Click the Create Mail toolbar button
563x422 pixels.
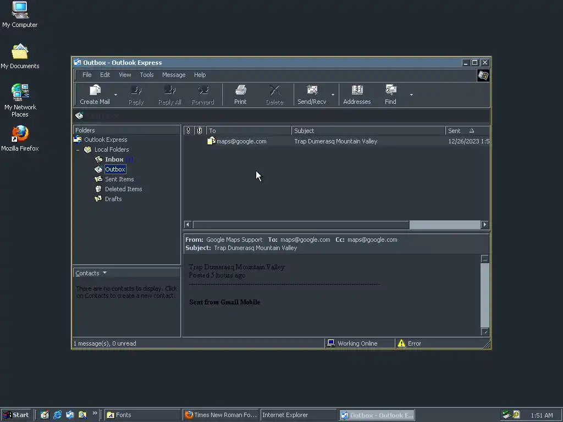coord(95,95)
